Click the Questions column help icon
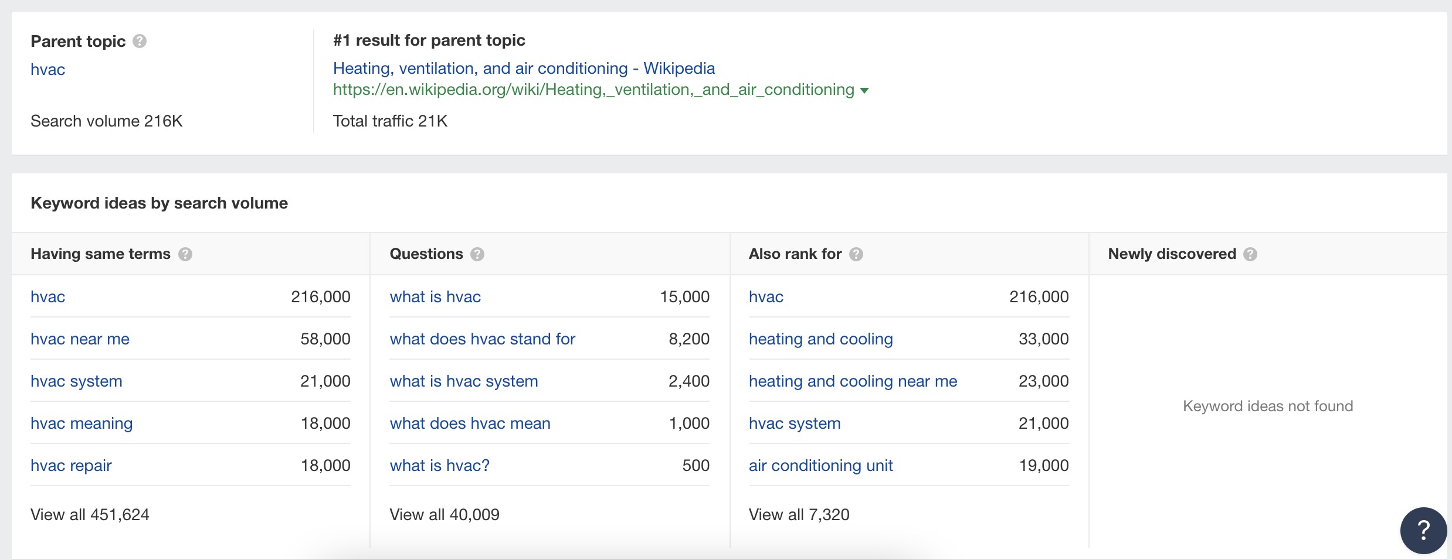This screenshot has width=1452, height=560. coord(478,254)
